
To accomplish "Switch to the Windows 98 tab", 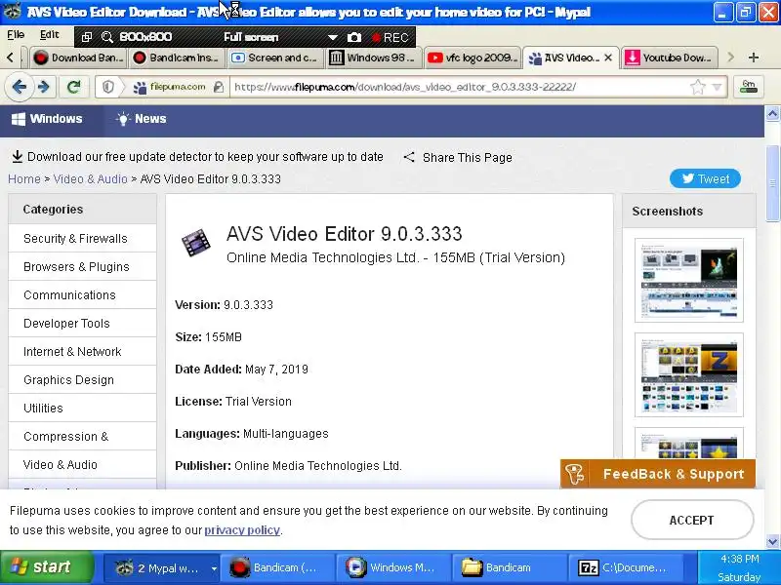I will point(374,58).
